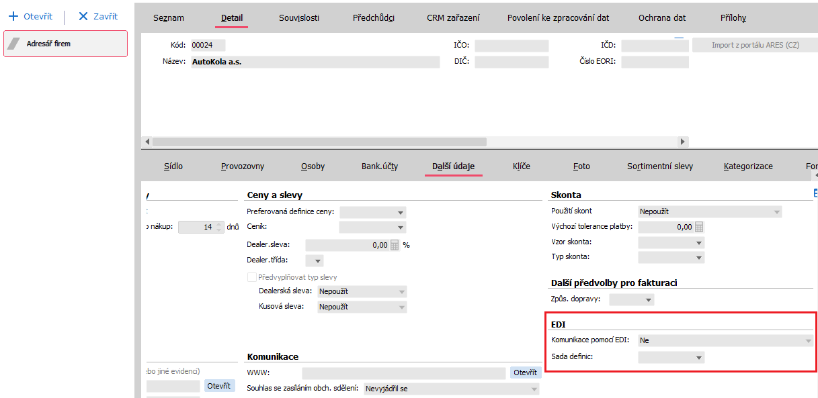Screen dimensions: 818x398
Task: Open the Bank.účty tab
Action: click(380, 166)
